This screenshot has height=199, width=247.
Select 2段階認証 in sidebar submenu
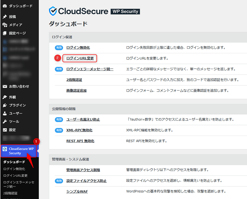pos(11,193)
